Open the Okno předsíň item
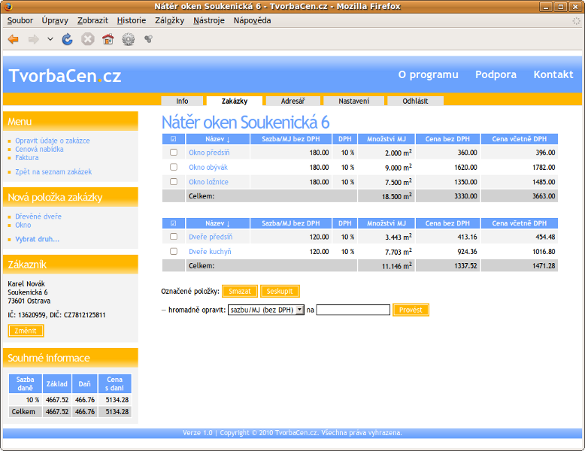The image size is (585, 451). click(x=209, y=153)
